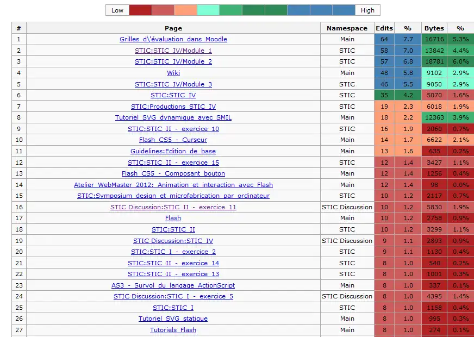Click the Bytes column header
Image resolution: width=474 pixels, height=337 pixels.
(434, 28)
